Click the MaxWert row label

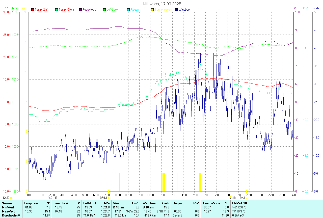point(8,211)
